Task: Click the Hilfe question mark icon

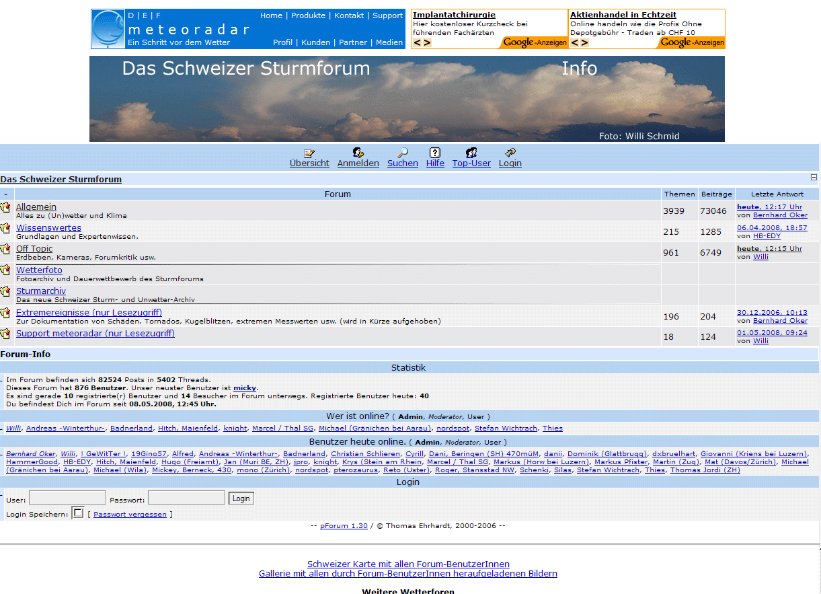Action: click(x=435, y=153)
